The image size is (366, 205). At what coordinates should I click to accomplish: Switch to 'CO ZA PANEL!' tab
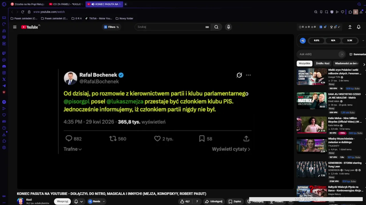[x=65, y=4]
